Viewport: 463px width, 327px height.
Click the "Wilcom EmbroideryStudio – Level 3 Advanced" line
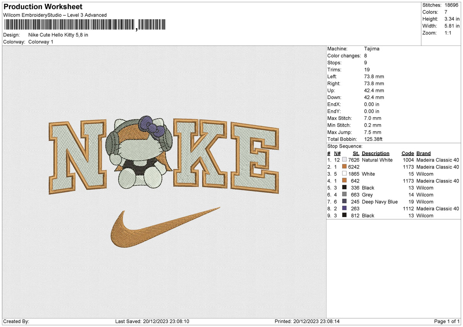tap(55, 15)
